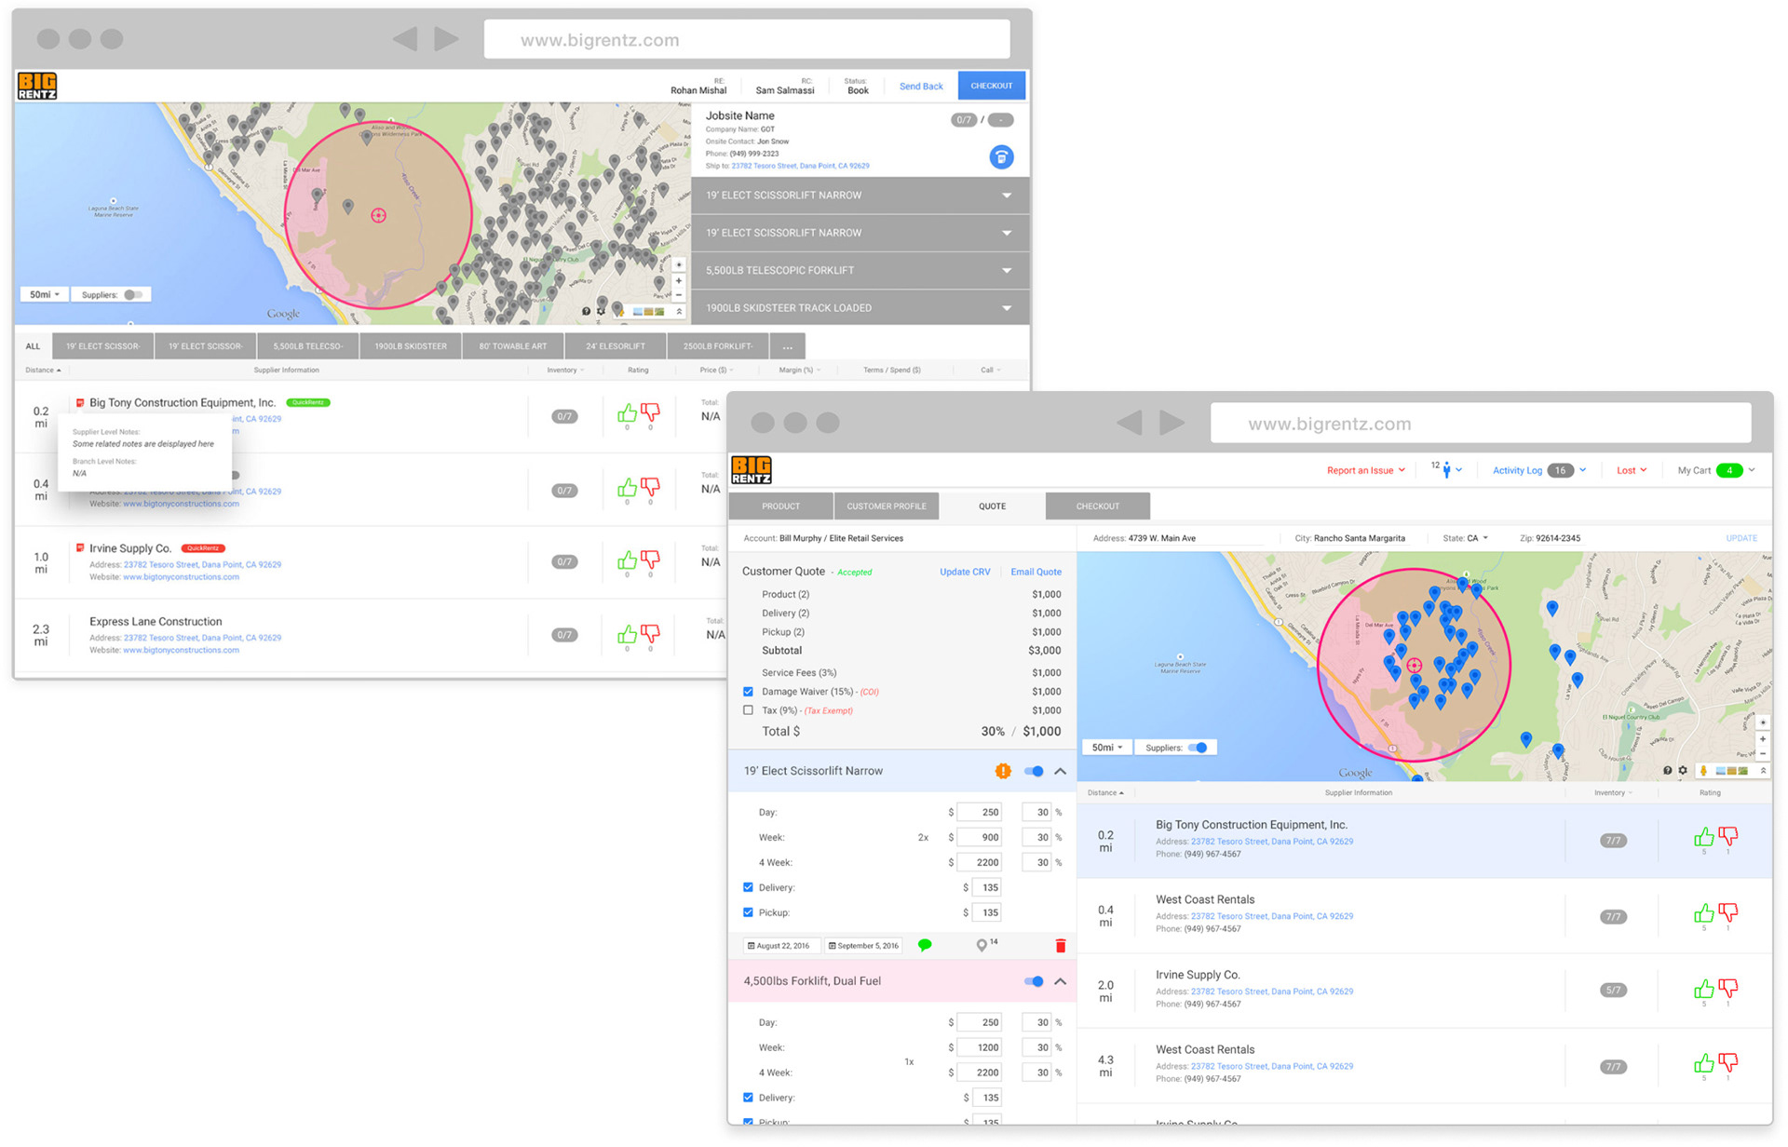Zoom in on the rear window map
This screenshot has height=1147, width=1788.
pyautogui.click(x=679, y=280)
